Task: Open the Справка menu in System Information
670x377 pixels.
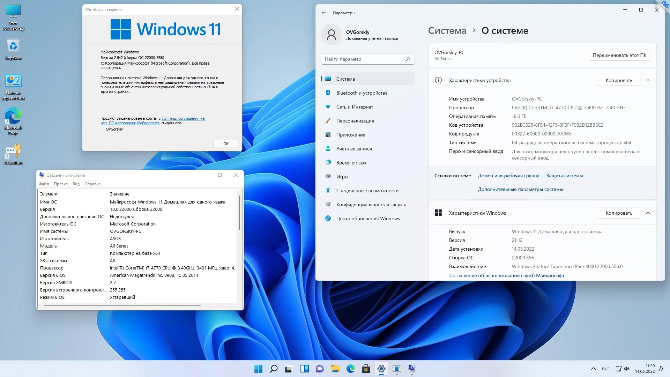Action: click(x=92, y=184)
